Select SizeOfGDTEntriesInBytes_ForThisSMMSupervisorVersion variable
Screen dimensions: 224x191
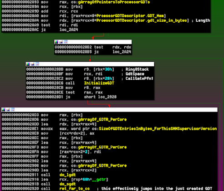[x=158, y=129]
